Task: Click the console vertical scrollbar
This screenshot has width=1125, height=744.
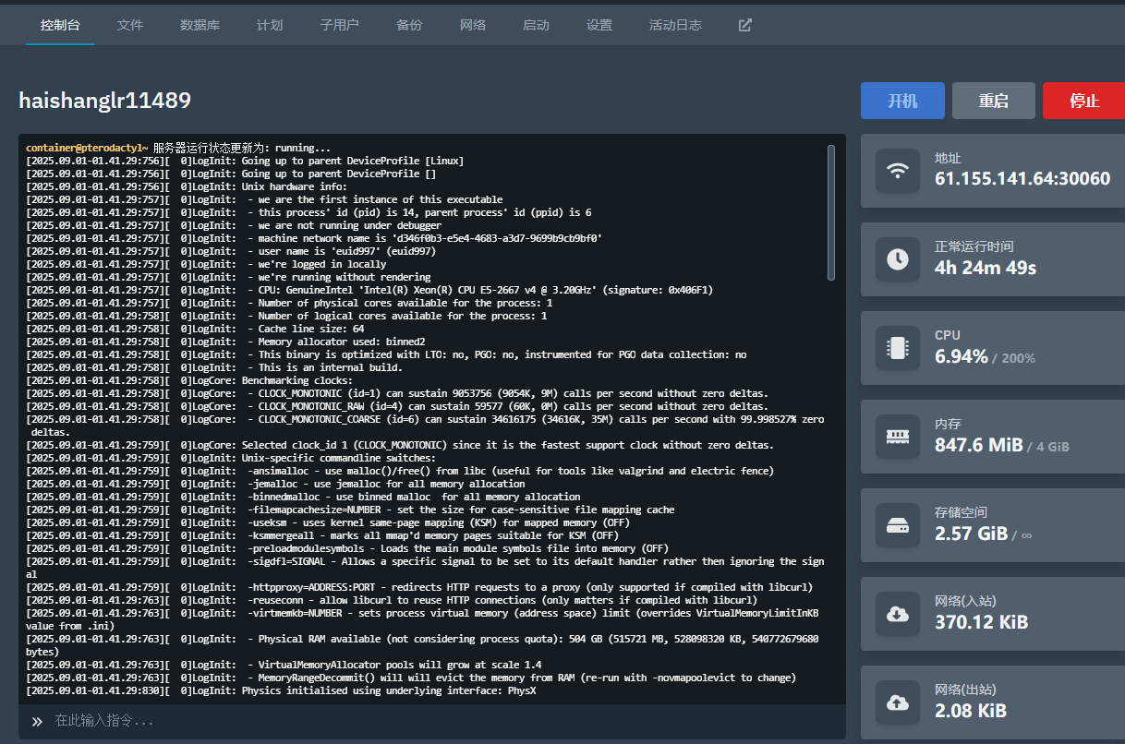Action: click(x=830, y=212)
